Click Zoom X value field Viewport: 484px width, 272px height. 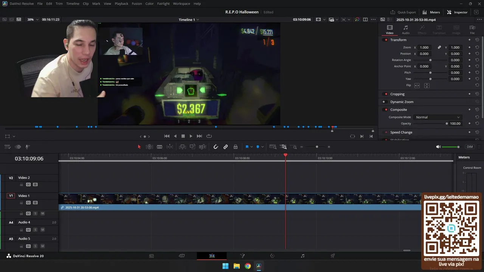[x=424, y=47]
